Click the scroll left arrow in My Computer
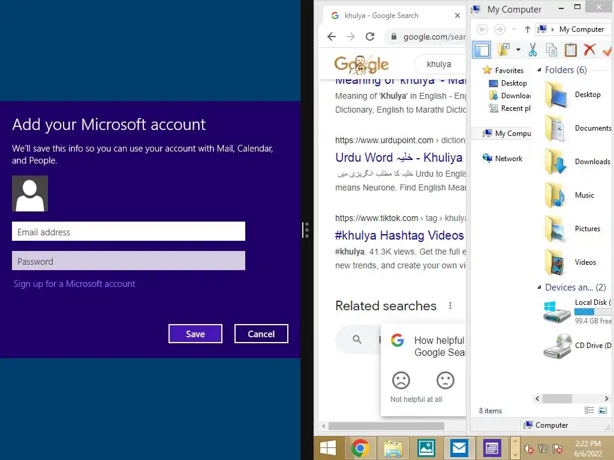The width and height of the screenshot is (614, 460). point(537,398)
